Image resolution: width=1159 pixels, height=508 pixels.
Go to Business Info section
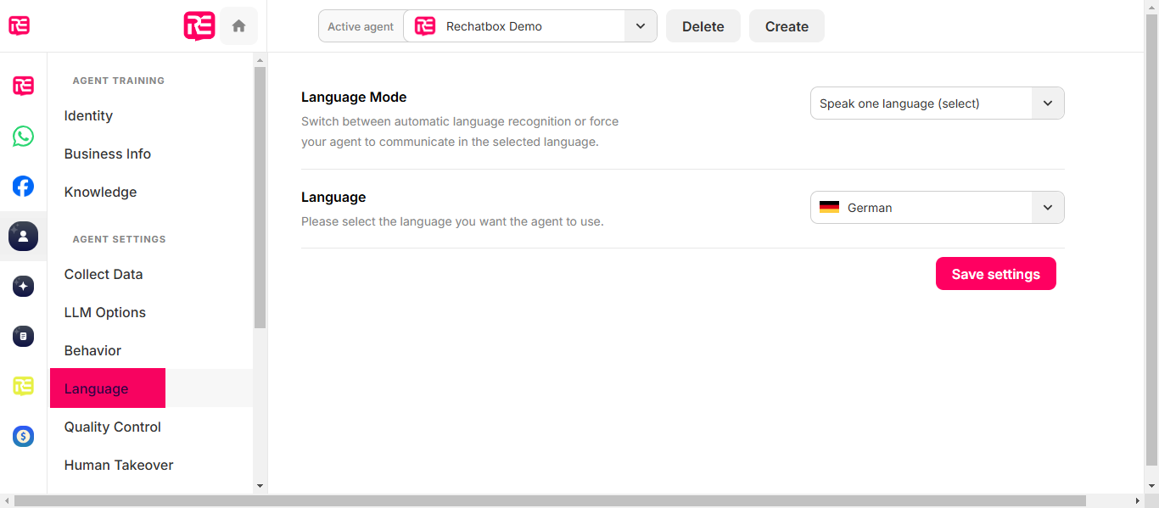pyautogui.click(x=108, y=154)
